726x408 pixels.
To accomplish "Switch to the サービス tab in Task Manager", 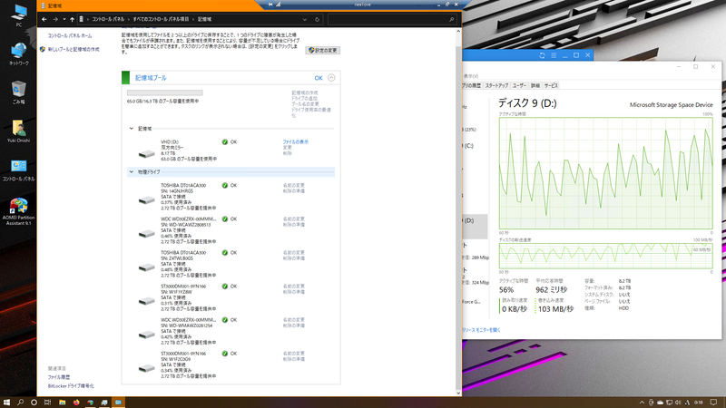I will point(551,84).
